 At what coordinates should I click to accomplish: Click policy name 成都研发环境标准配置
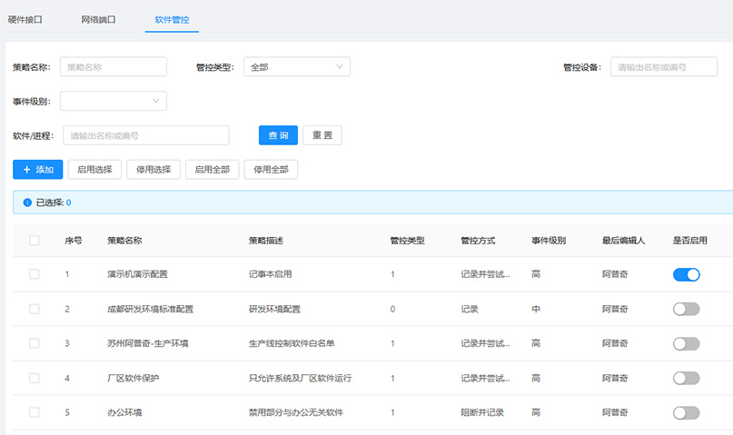tap(151, 309)
